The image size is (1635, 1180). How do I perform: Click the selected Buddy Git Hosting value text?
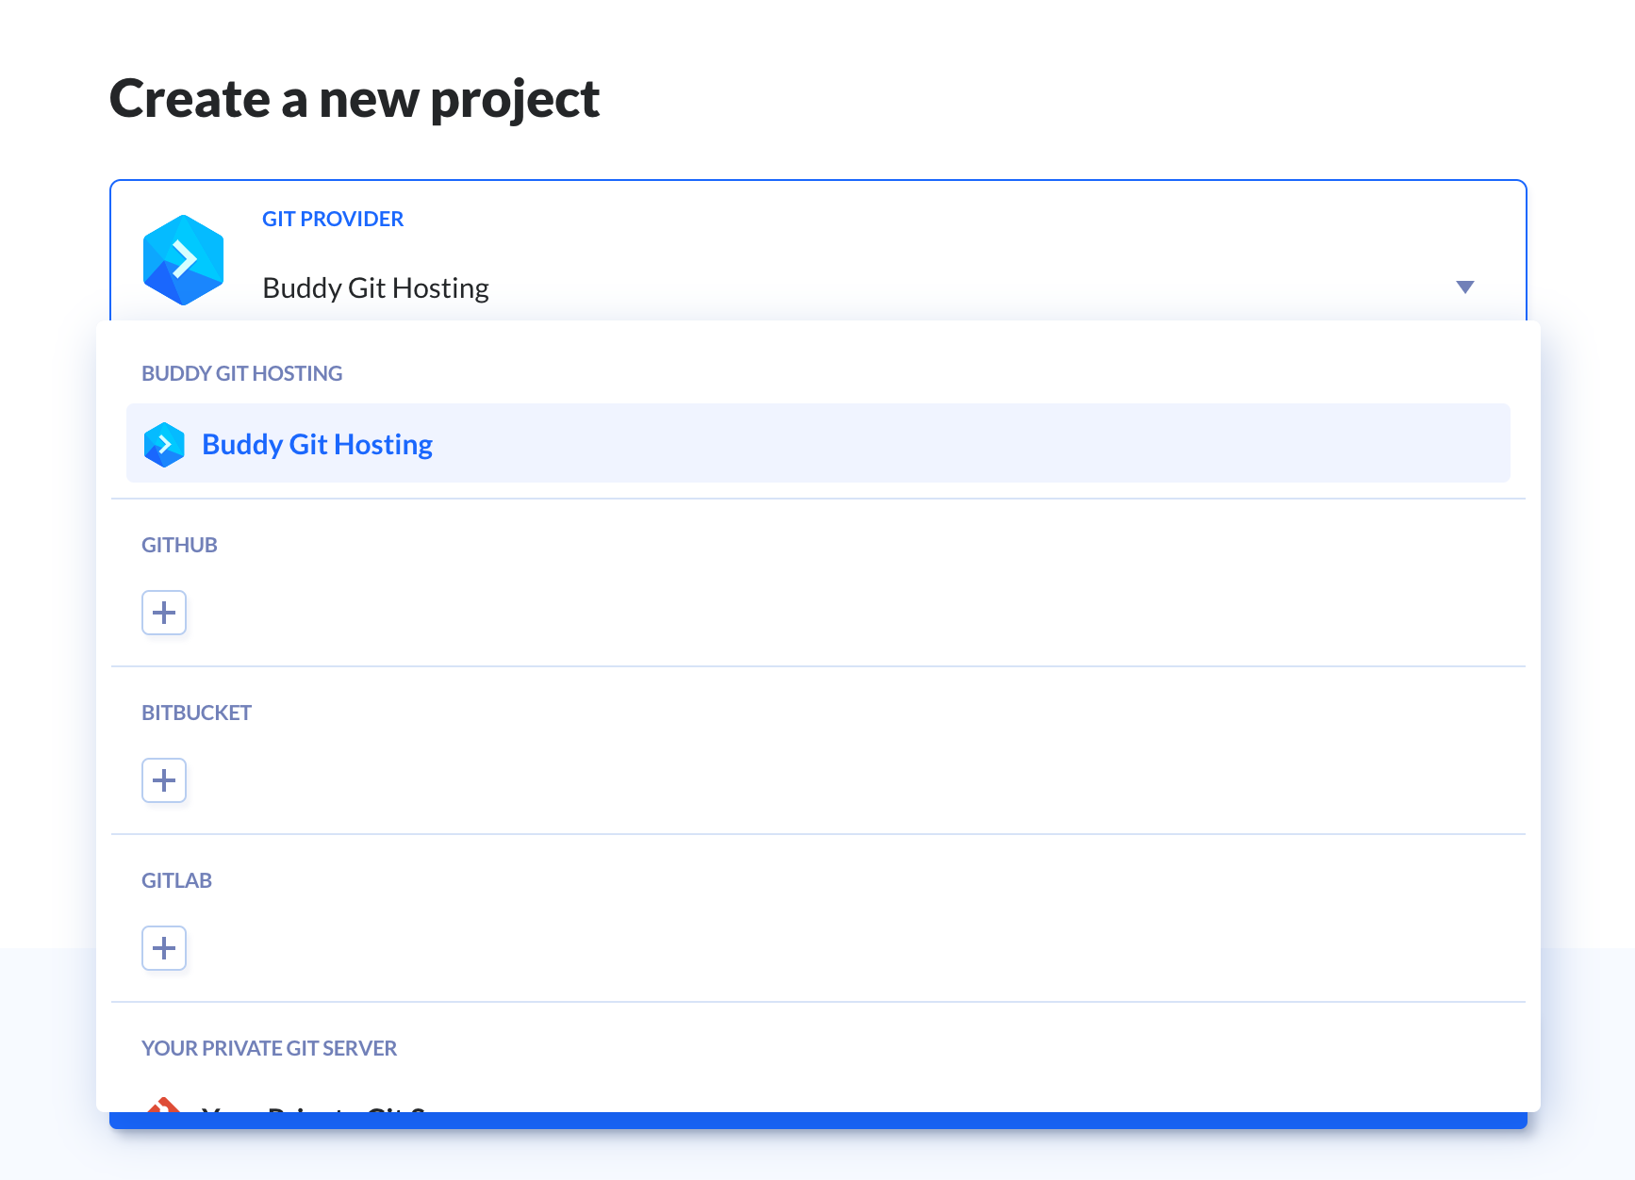[x=375, y=287]
